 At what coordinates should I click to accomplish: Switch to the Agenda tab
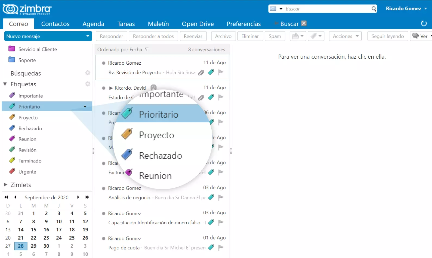coord(93,24)
